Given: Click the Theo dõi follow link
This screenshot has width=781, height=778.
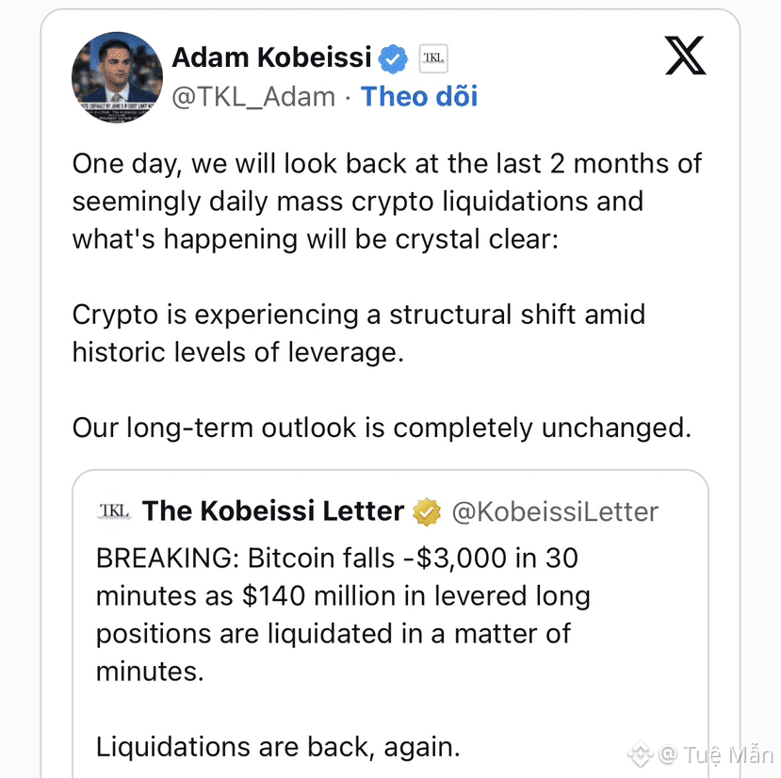Looking at the screenshot, I should 419,96.
